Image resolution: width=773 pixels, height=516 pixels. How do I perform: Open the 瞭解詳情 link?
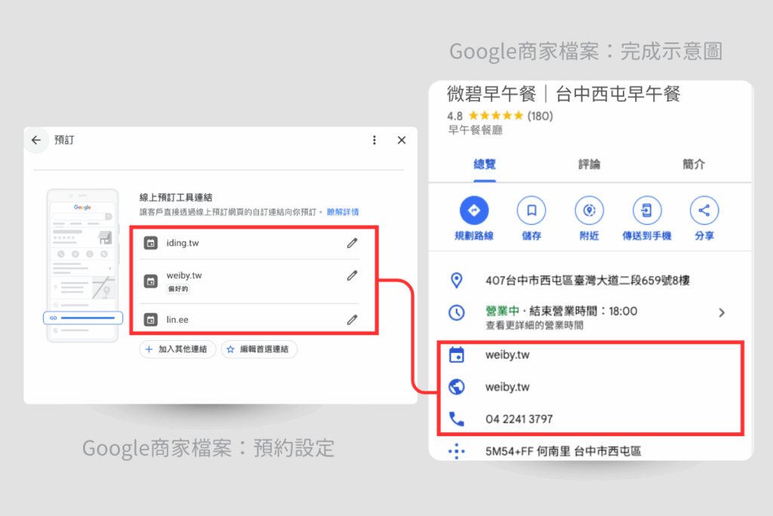coord(341,212)
